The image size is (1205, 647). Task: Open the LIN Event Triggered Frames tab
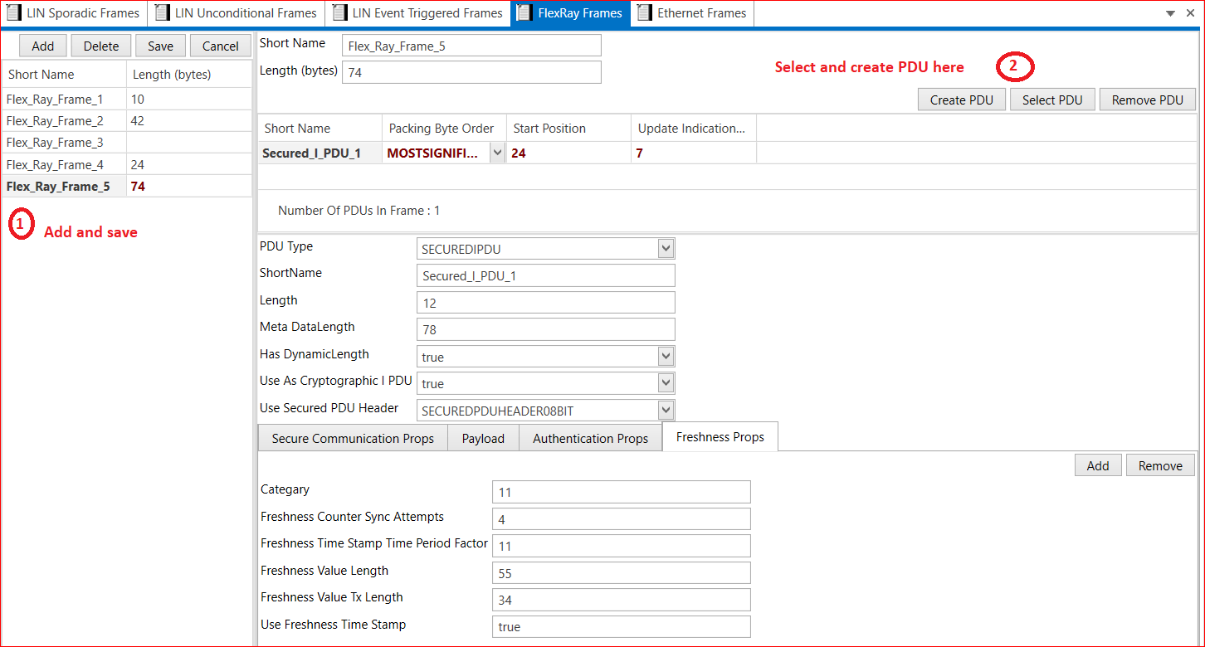[418, 12]
